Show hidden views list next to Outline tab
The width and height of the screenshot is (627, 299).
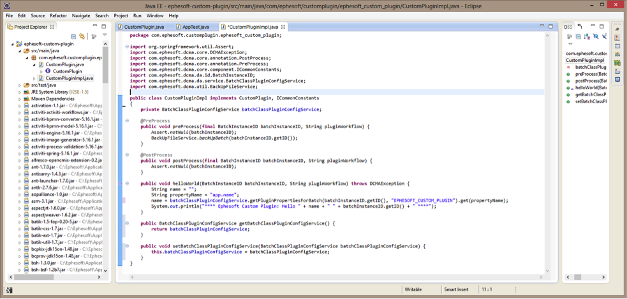tap(580, 27)
